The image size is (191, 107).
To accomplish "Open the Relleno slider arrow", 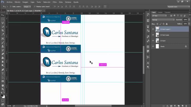I will pyautogui.click(x=189, y=24).
